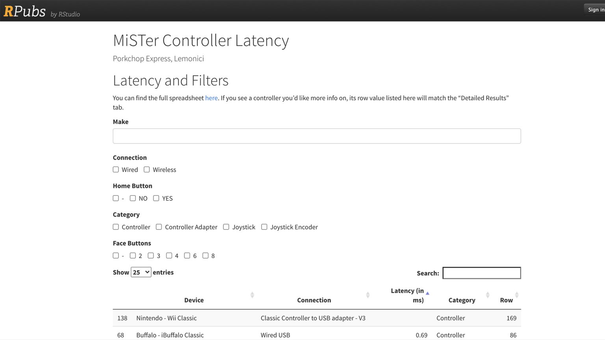
Task: Open the full spreadsheet via the here link
Action: [x=211, y=98]
